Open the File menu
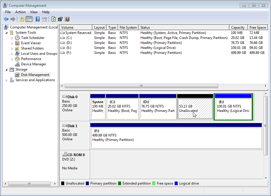 (8, 12)
